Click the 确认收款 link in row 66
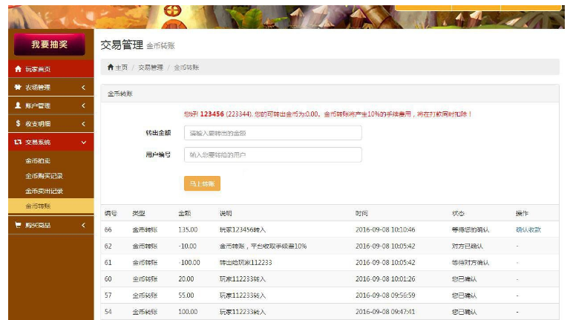This screenshot has height=320, width=570. pyautogui.click(x=528, y=229)
